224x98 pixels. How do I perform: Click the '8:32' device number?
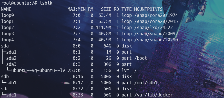(78, 89)
